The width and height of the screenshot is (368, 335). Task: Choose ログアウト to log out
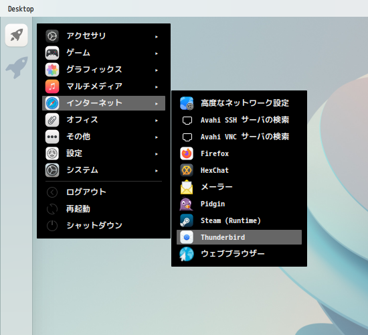click(104, 192)
